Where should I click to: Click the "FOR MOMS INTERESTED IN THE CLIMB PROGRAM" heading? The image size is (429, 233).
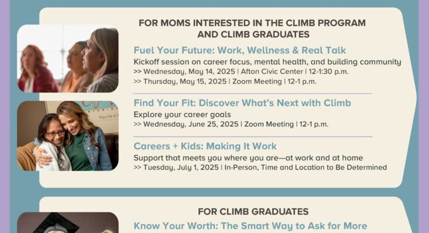tap(252, 23)
